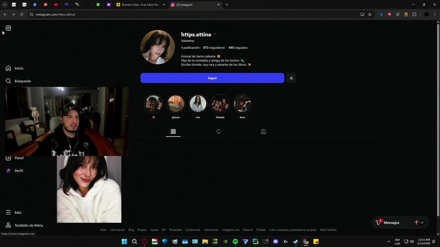Click the https.attina profile picture

[158, 47]
